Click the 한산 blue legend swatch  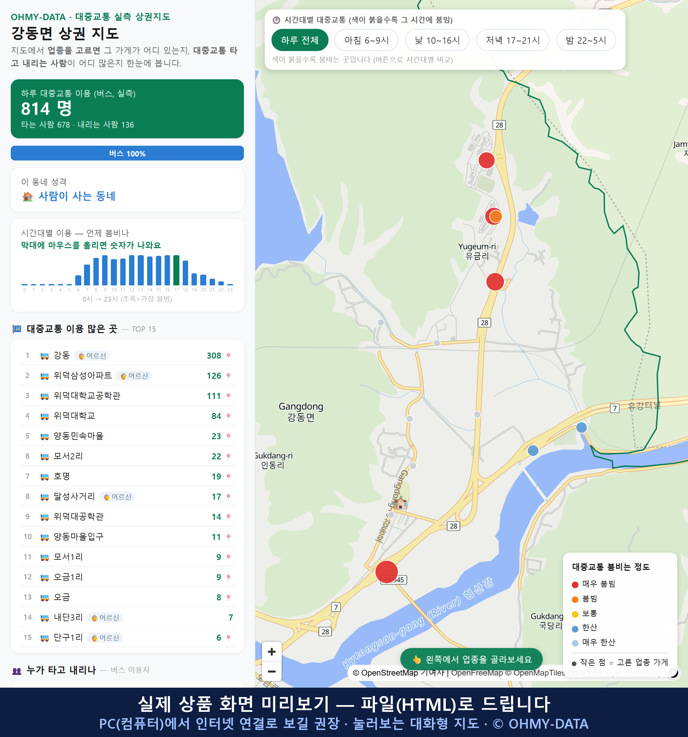[x=575, y=629]
